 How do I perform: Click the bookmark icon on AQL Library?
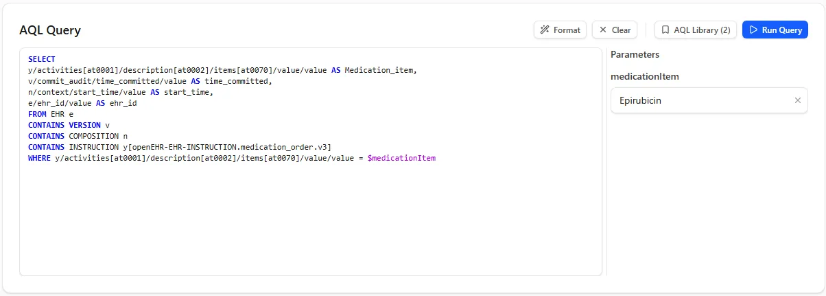coord(665,30)
